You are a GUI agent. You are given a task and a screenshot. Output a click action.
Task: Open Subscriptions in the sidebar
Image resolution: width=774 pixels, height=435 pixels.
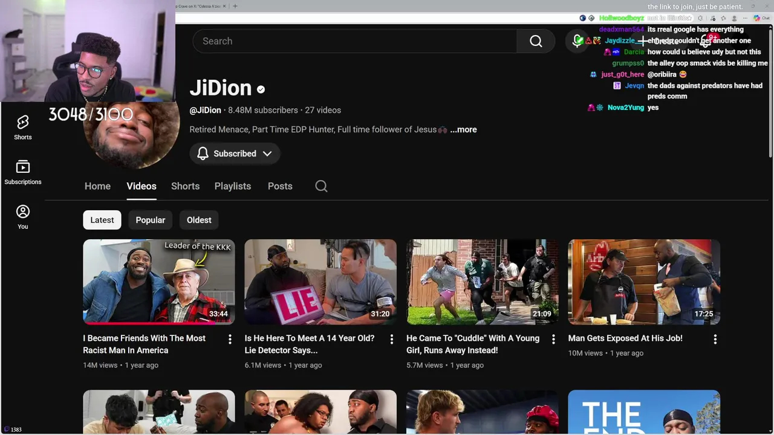click(x=23, y=173)
